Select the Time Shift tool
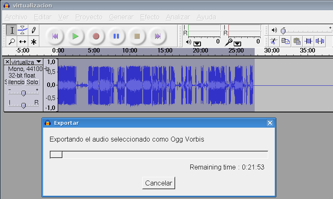Image resolution: width=333 pixels, height=199 pixels. coord(23,41)
